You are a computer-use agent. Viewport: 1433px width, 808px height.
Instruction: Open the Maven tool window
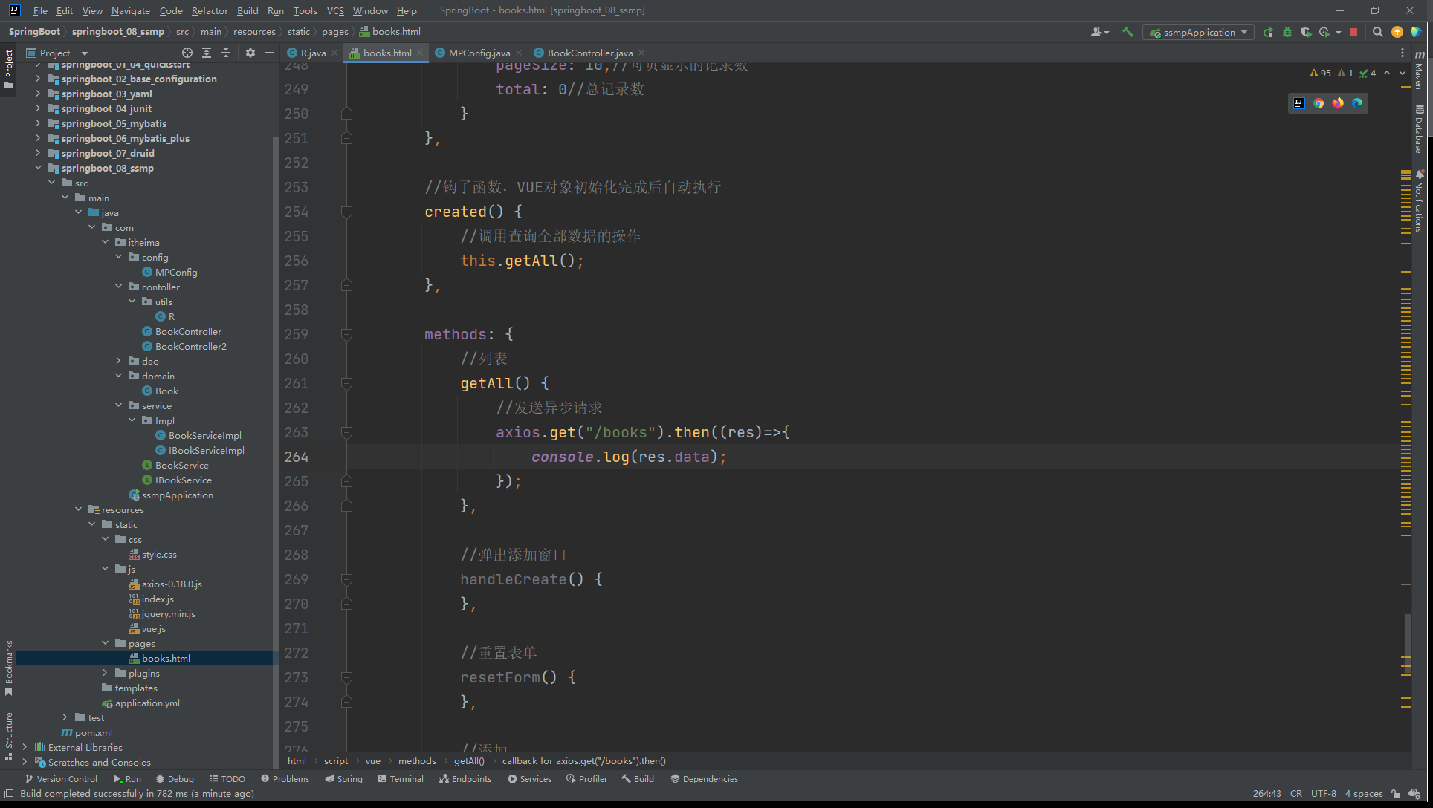(x=1420, y=69)
